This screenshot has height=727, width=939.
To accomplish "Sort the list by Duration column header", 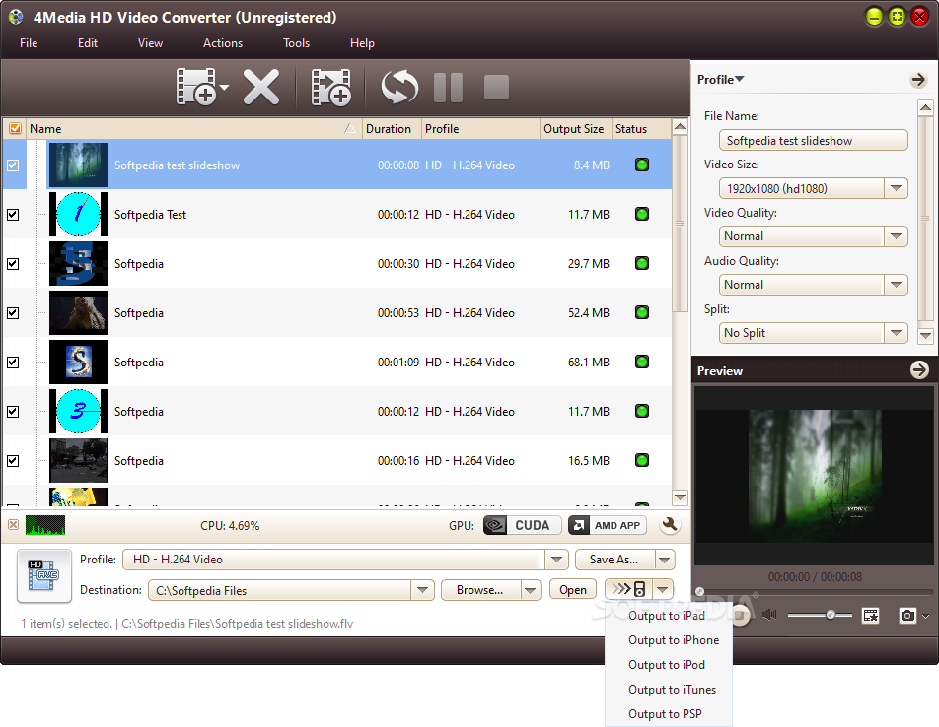I will pos(392,128).
